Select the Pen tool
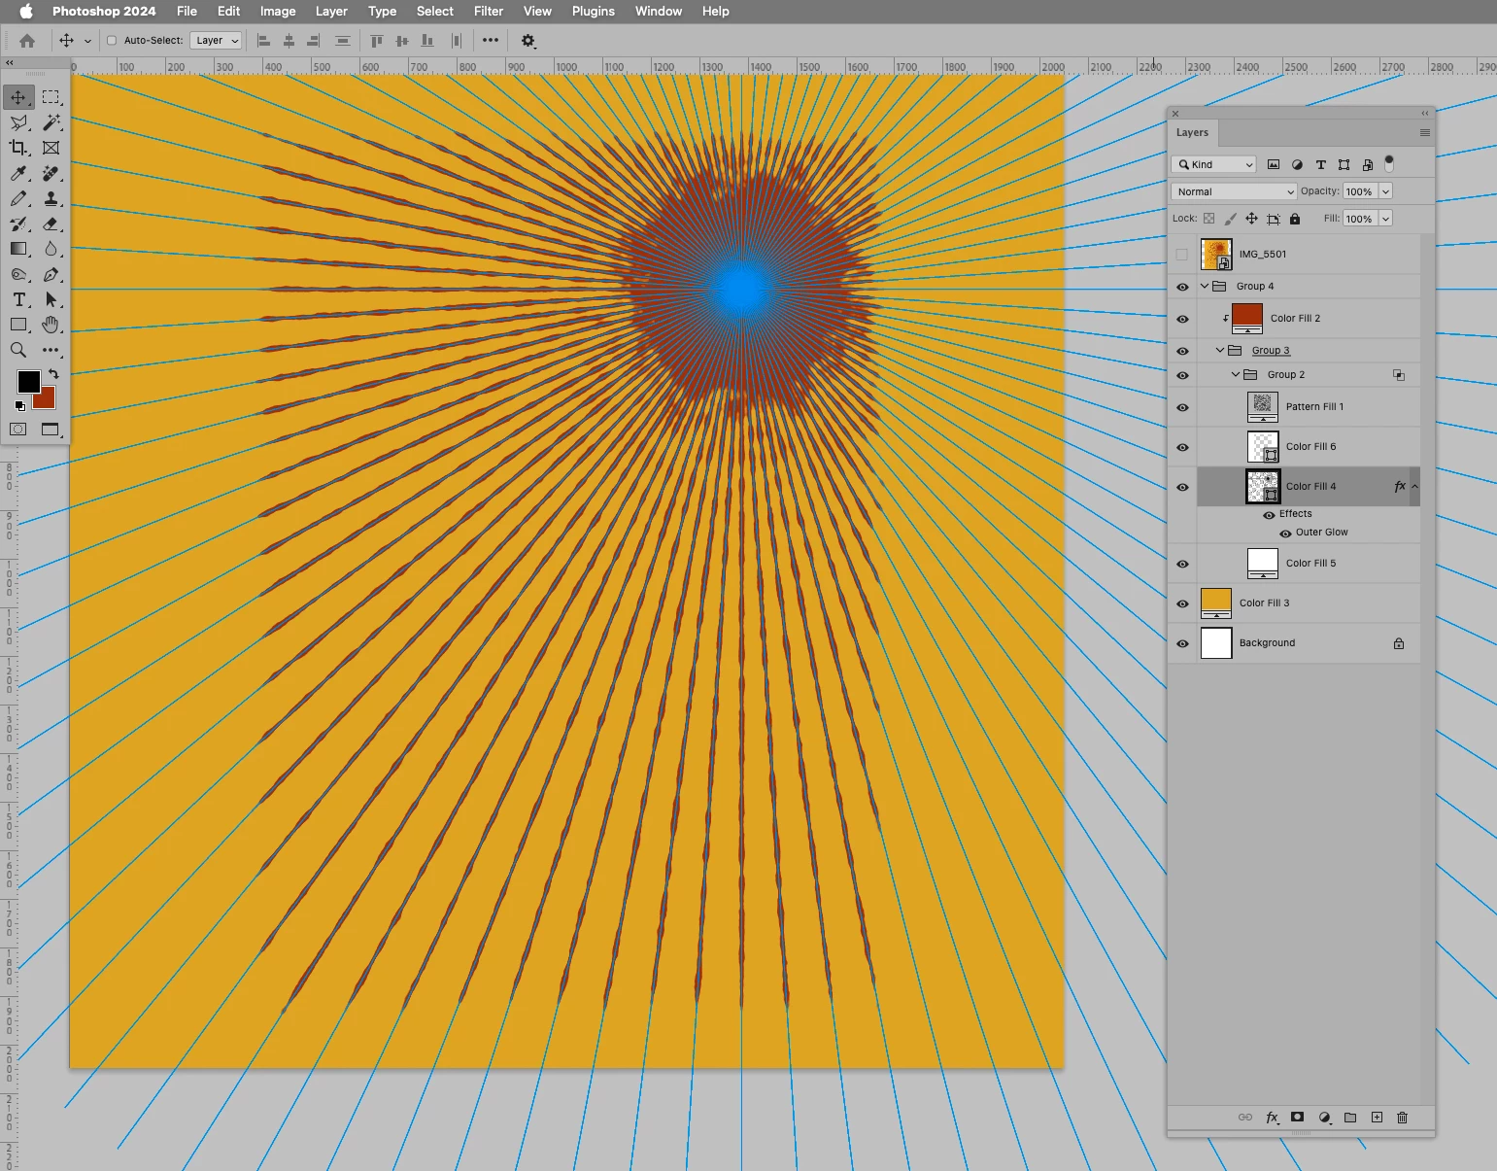Image resolution: width=1497 pixels, height=1171 pixels. pyautogui.click(x=51, y=274)
